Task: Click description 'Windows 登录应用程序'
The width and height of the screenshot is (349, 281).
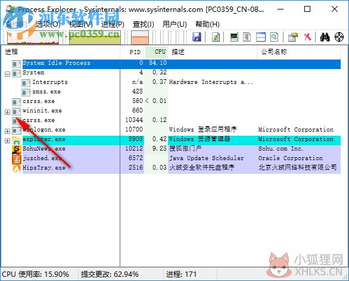Action: [x=202, y=130]
